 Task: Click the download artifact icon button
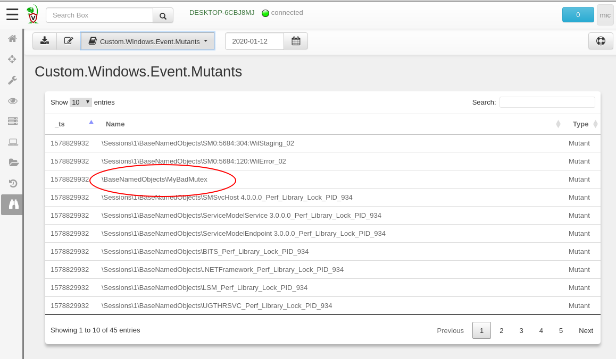click(45, 41)
